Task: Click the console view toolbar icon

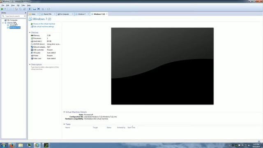Action: [48, 9]
